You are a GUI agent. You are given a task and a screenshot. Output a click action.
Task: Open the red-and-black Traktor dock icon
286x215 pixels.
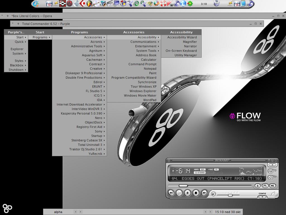tap(63, 4)
